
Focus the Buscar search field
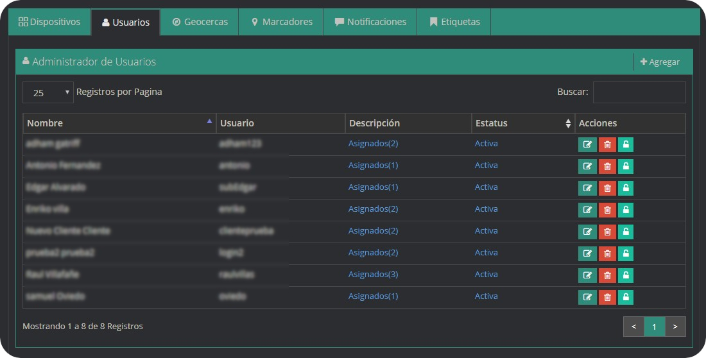pos(639,92)
